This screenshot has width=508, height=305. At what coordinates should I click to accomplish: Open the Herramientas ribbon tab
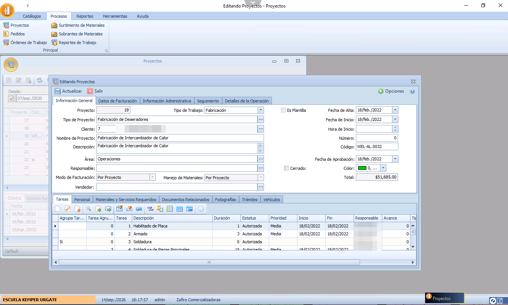115,16
